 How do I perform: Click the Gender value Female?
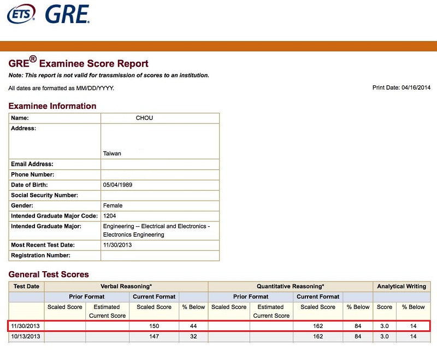[113, 206]
